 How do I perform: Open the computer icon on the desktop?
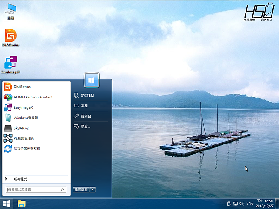tap(11, 11)
